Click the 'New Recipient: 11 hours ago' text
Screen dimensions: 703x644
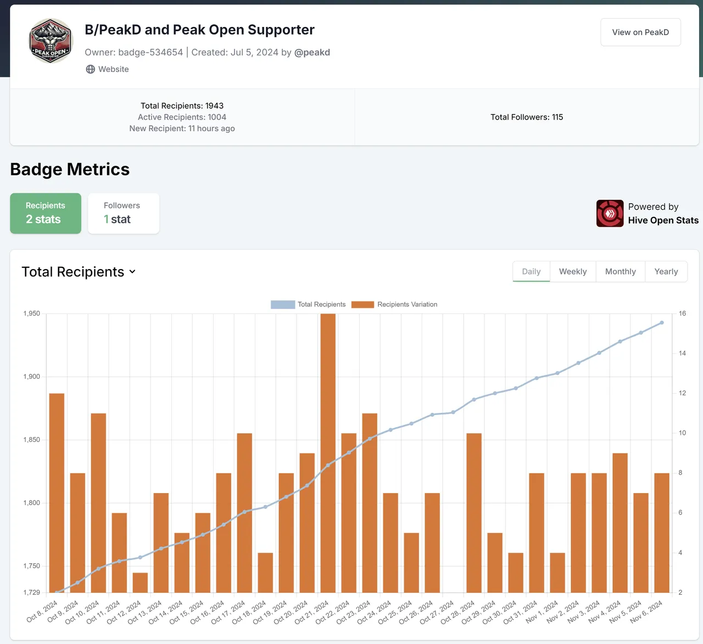coord(182,128)
